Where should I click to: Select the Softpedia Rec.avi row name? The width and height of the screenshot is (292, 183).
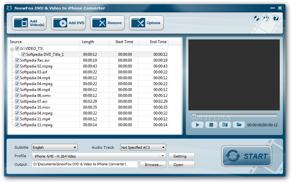[35, 60]
